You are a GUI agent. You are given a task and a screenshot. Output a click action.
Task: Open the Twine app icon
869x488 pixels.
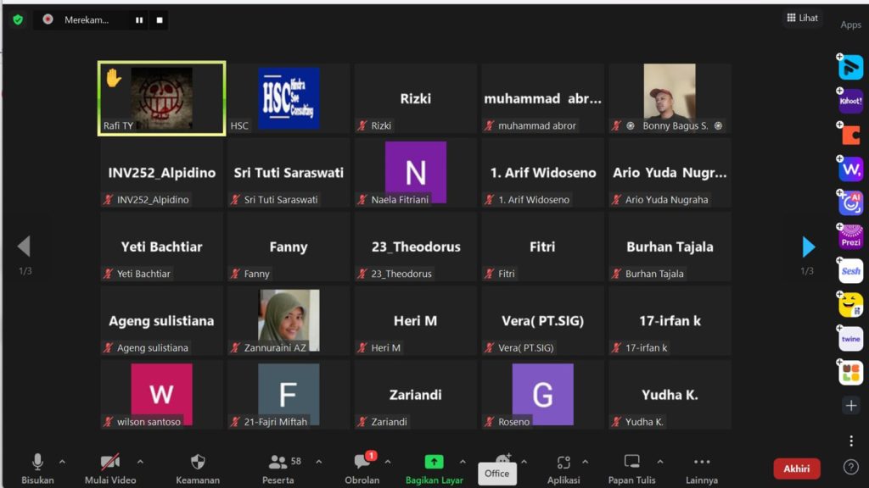(850, 339)
